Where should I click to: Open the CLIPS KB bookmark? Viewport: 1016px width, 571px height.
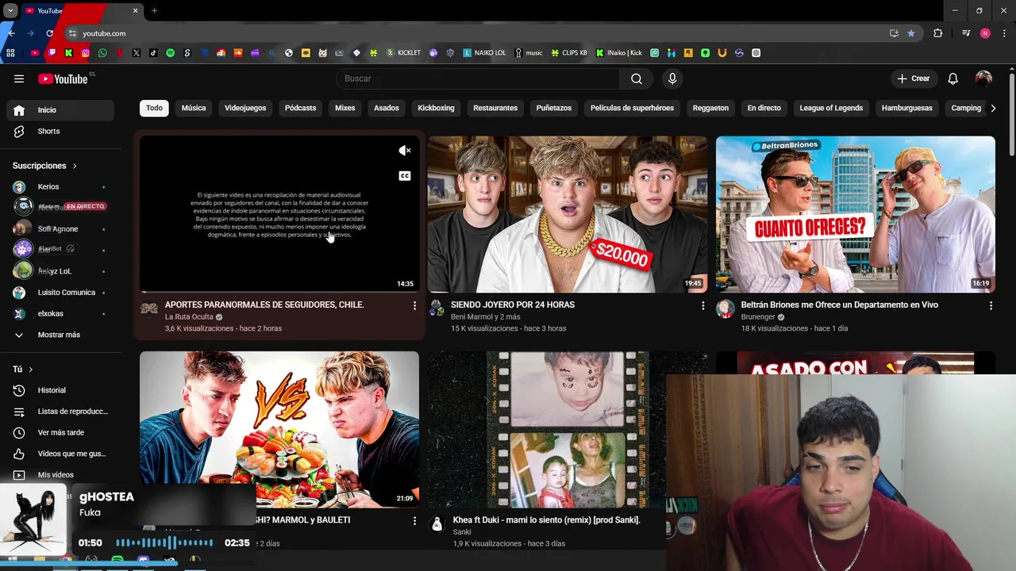[570, 53]
